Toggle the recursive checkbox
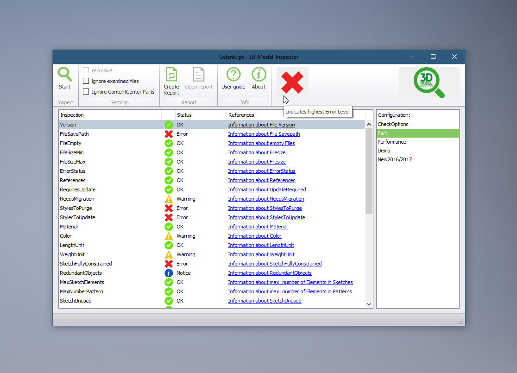 click(86, 70)
